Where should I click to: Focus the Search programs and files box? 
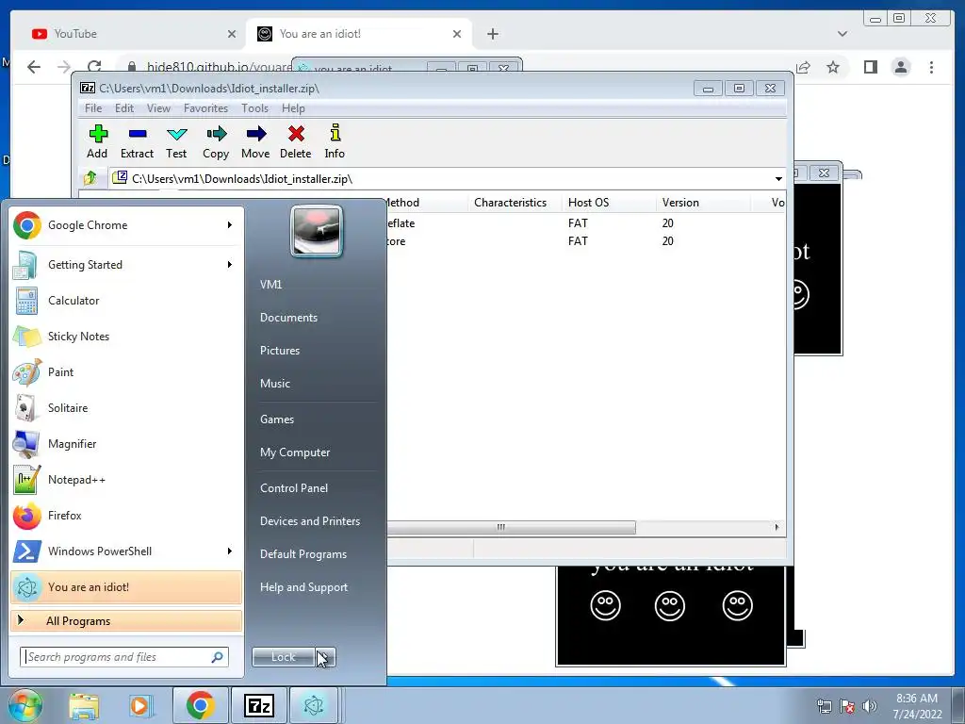pos(123,657)
